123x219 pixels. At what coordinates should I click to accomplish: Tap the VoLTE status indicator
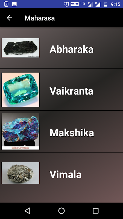75,4
